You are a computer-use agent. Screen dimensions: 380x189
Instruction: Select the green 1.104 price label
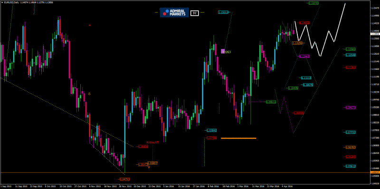pos(293,88)
